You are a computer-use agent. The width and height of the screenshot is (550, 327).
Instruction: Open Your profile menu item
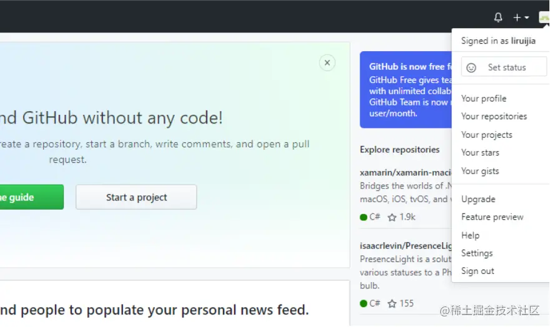tap(484, 99)
